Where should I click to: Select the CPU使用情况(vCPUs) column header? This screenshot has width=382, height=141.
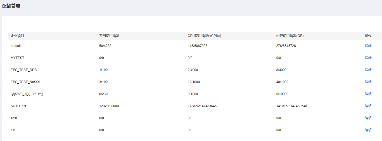(205, 36)
